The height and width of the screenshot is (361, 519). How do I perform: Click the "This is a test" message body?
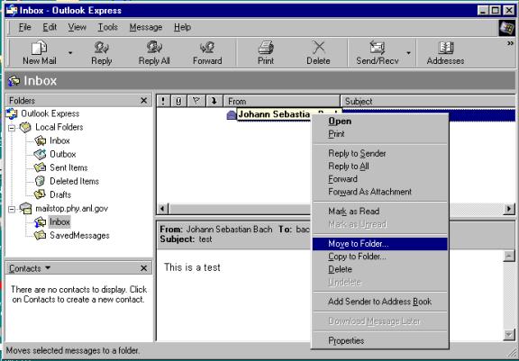point(192,267)
